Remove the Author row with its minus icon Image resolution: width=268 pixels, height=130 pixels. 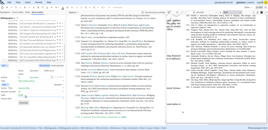[x=63, y=77]
